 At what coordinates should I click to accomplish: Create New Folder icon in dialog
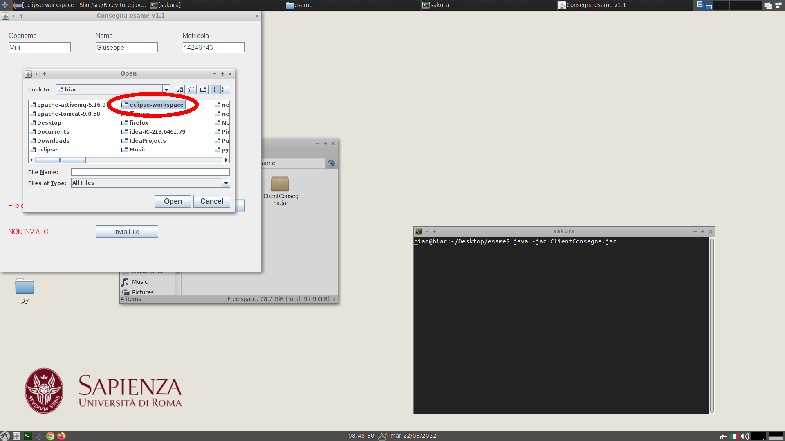[204, 89]
